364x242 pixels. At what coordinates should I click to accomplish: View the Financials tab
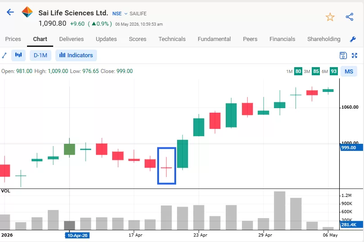[282, 39]
